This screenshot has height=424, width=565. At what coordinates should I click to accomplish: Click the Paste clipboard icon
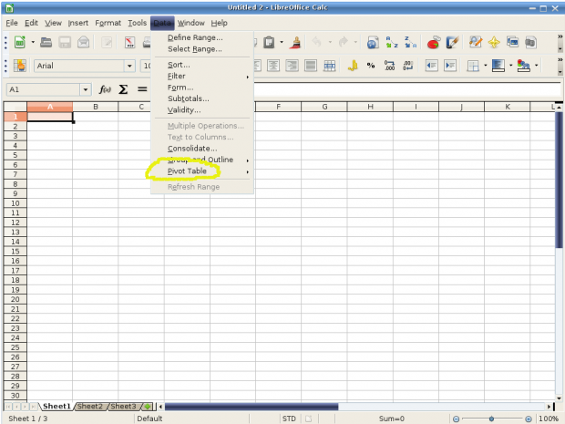(x=269, y=42)
